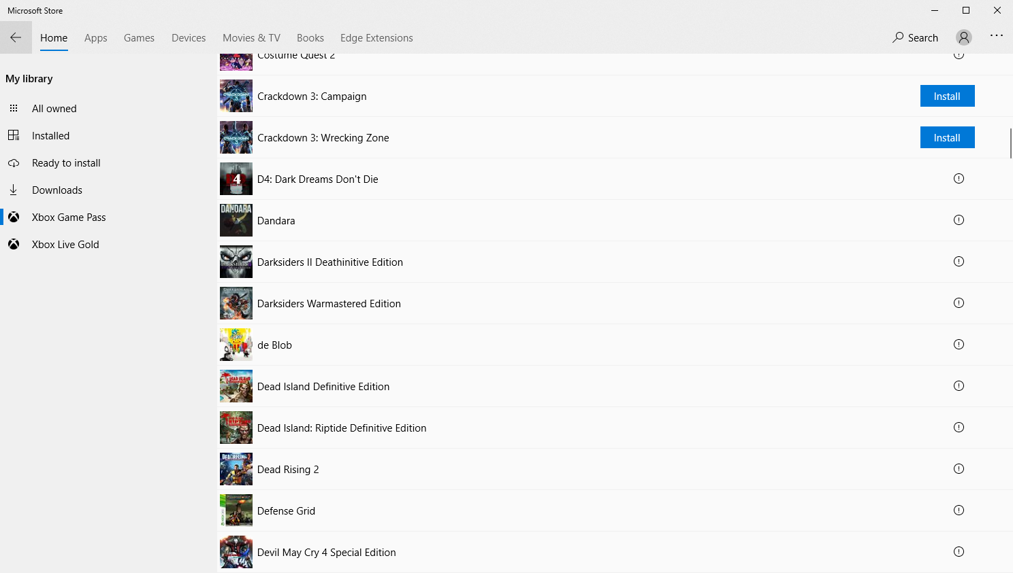Open Dead Island: Riptide thumbnail
The image size is (1013, 573).
tap(236, 428)
